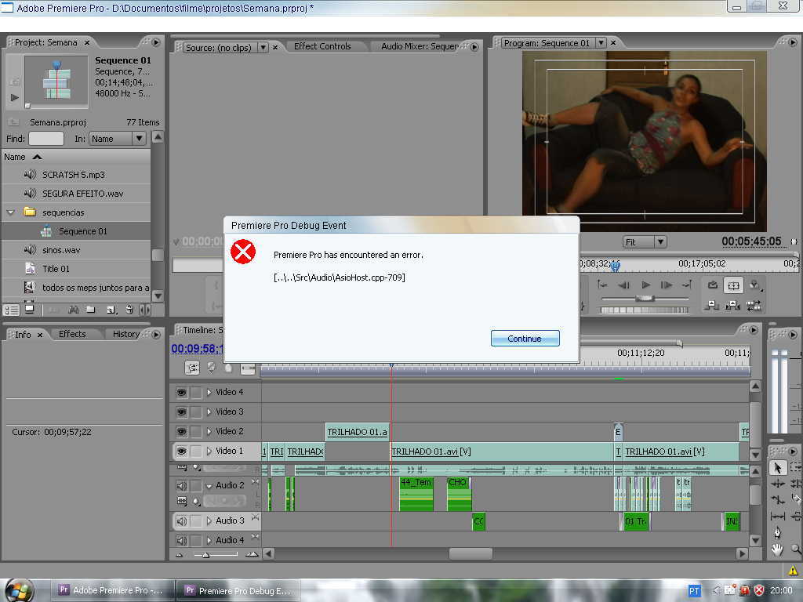The height and width of the screenshot is (602, 803).
Task: Create a new Bin in Project panel
Action: coord(91,309)
